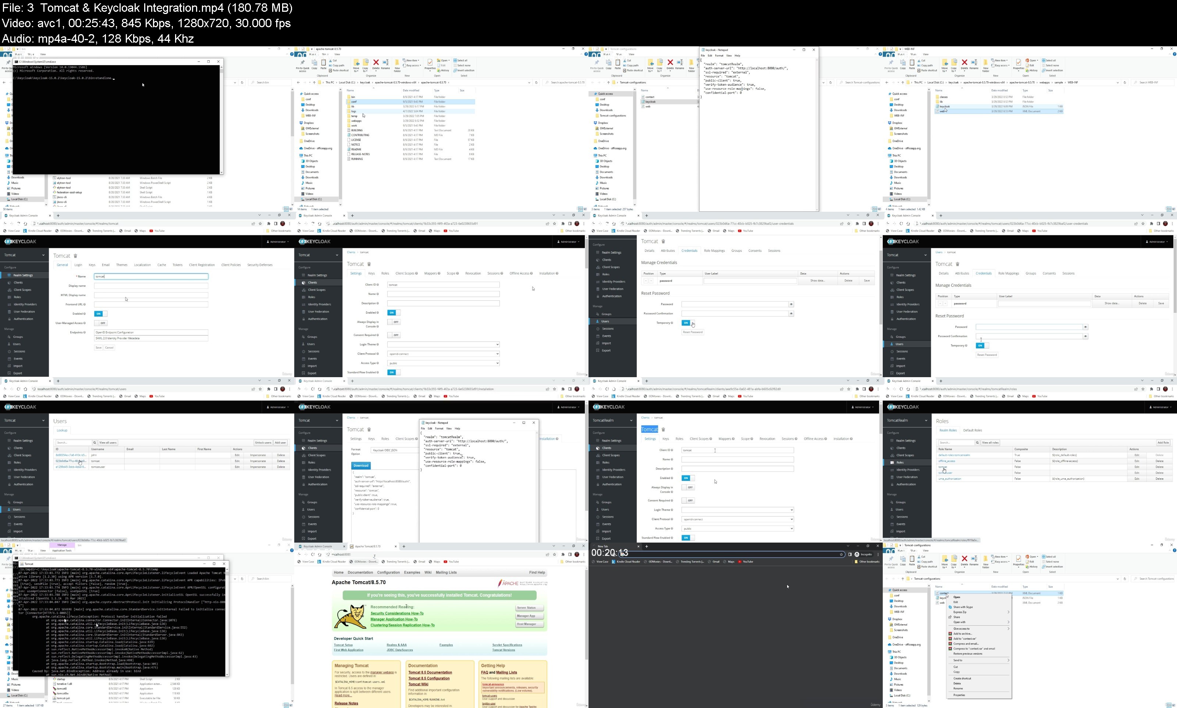Click the search magnifier on the Roles page

tap(978, 443)
